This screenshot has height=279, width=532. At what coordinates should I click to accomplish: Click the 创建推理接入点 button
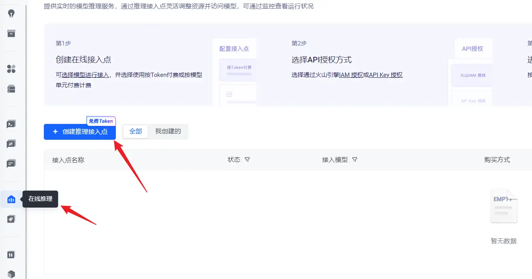tap(80, 132)
